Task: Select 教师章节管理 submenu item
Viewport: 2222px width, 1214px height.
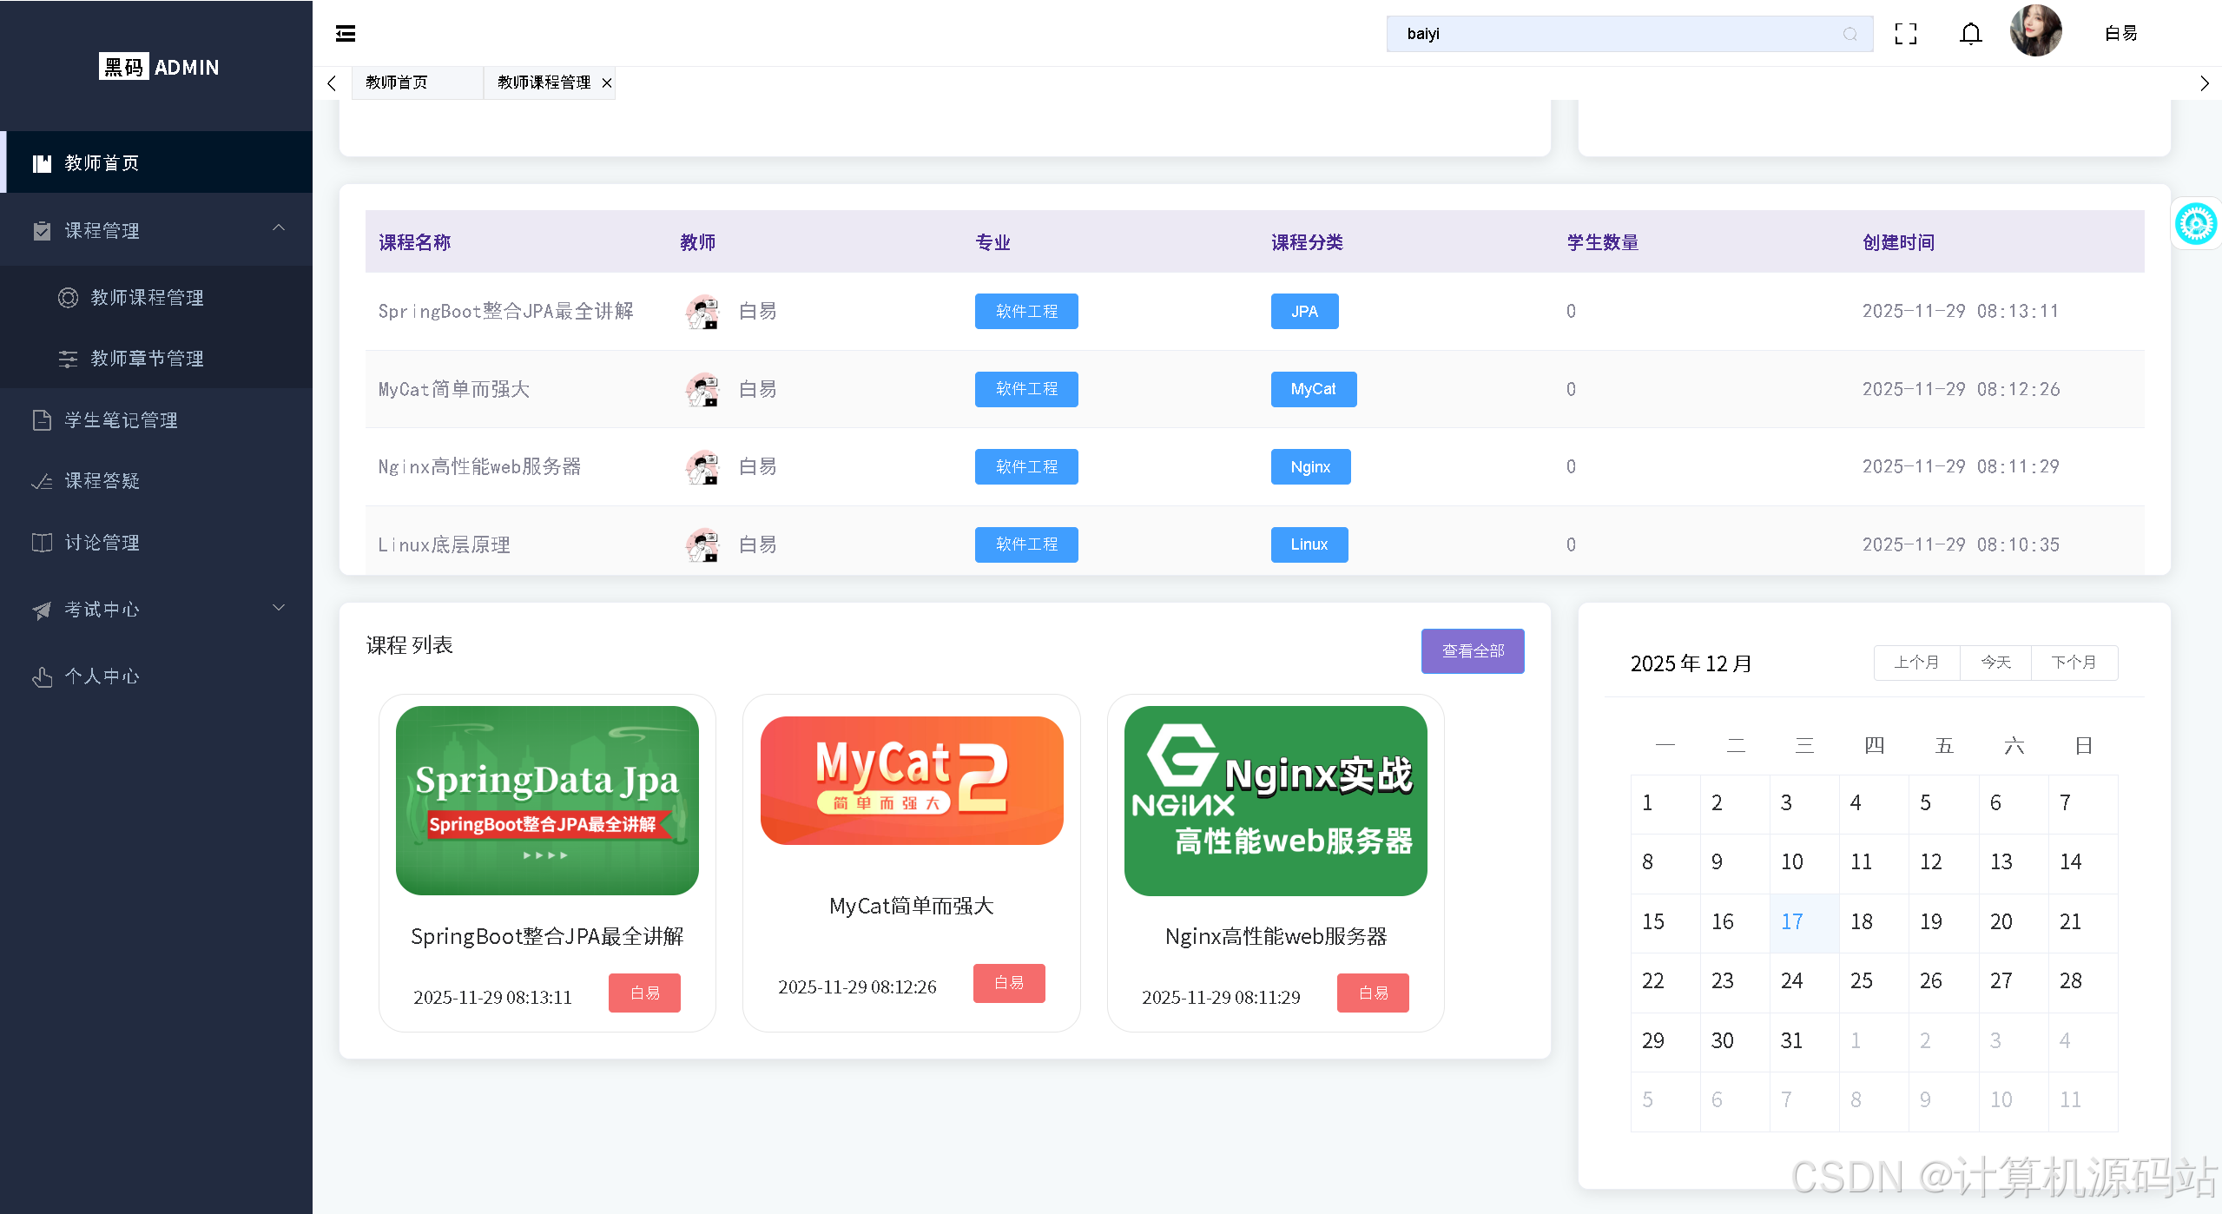Action: coord(147,359)
